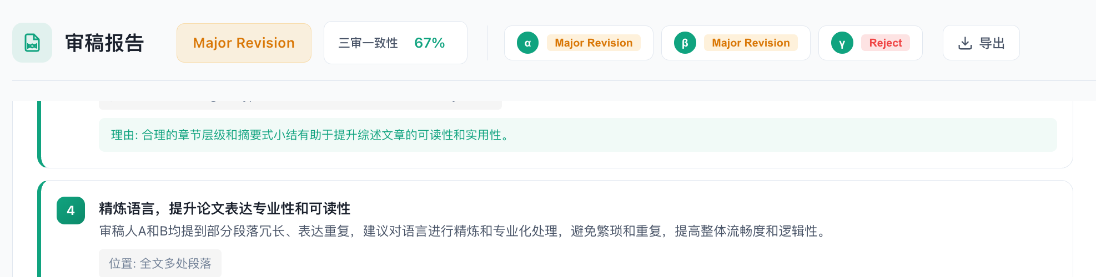Click the 审稿报告 page heading

pyautogui.click(x=104, y=43)
